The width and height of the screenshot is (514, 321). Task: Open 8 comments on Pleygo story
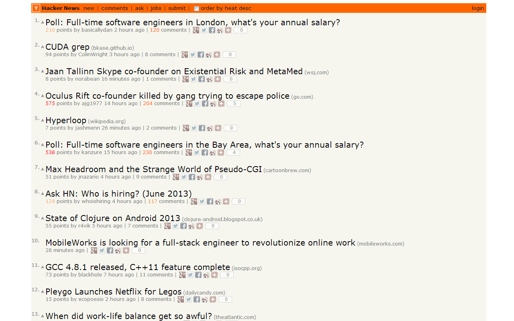[156, 299]
